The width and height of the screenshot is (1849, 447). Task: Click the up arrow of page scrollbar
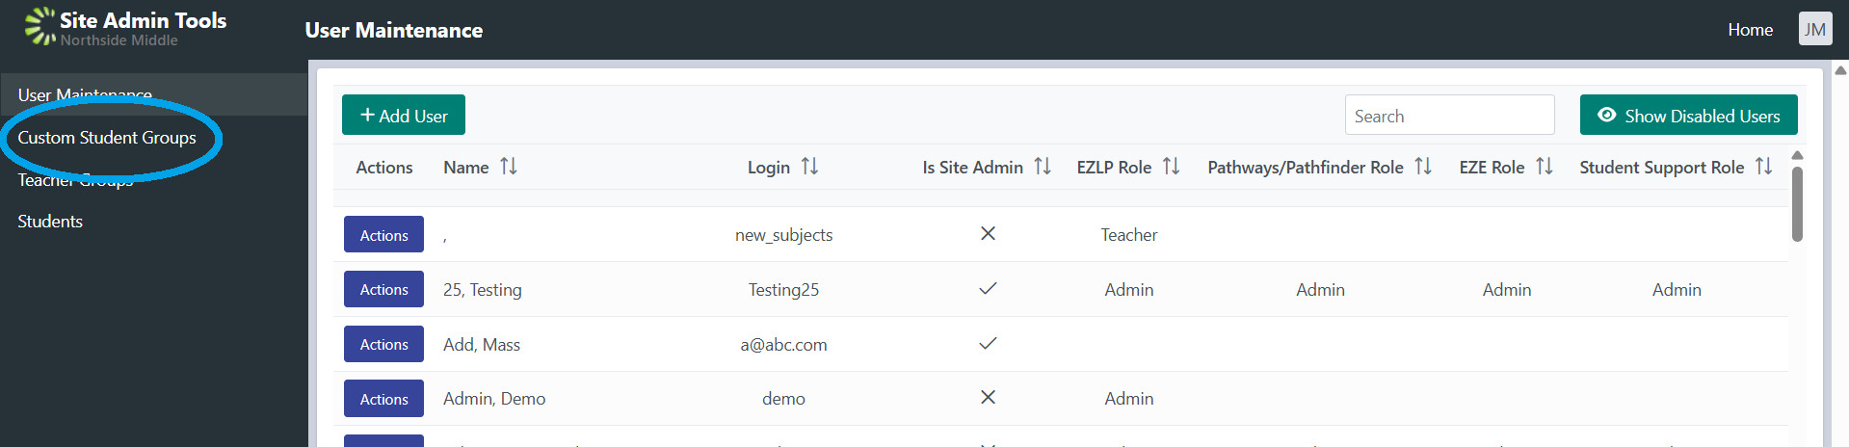pyautogui.click(x=1840, y=70)
